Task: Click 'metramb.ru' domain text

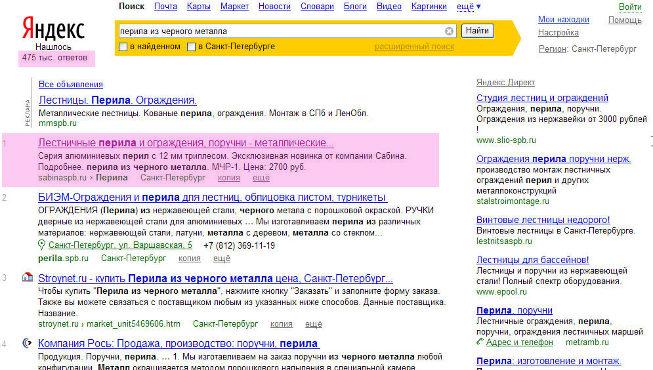Action: 587,342
